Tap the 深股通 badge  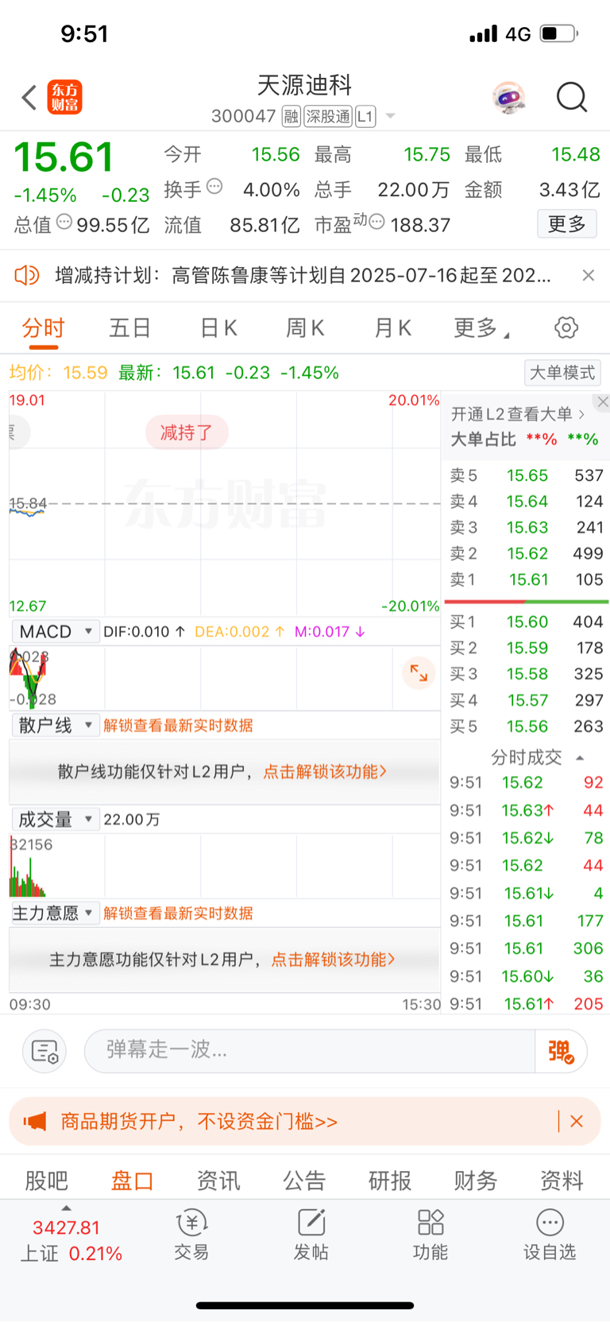coord(328,117)
